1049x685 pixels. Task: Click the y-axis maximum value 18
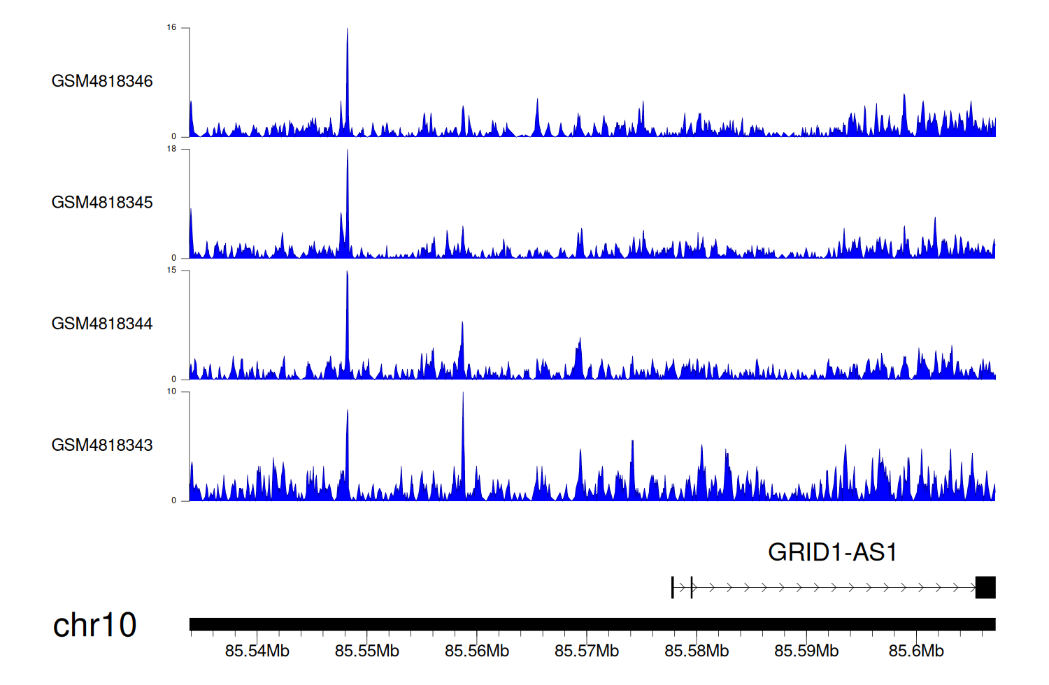pyautogui.click(x=172, y=149)
